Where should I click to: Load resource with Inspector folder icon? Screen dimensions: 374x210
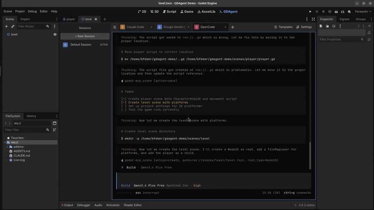(x=327, y=26)
